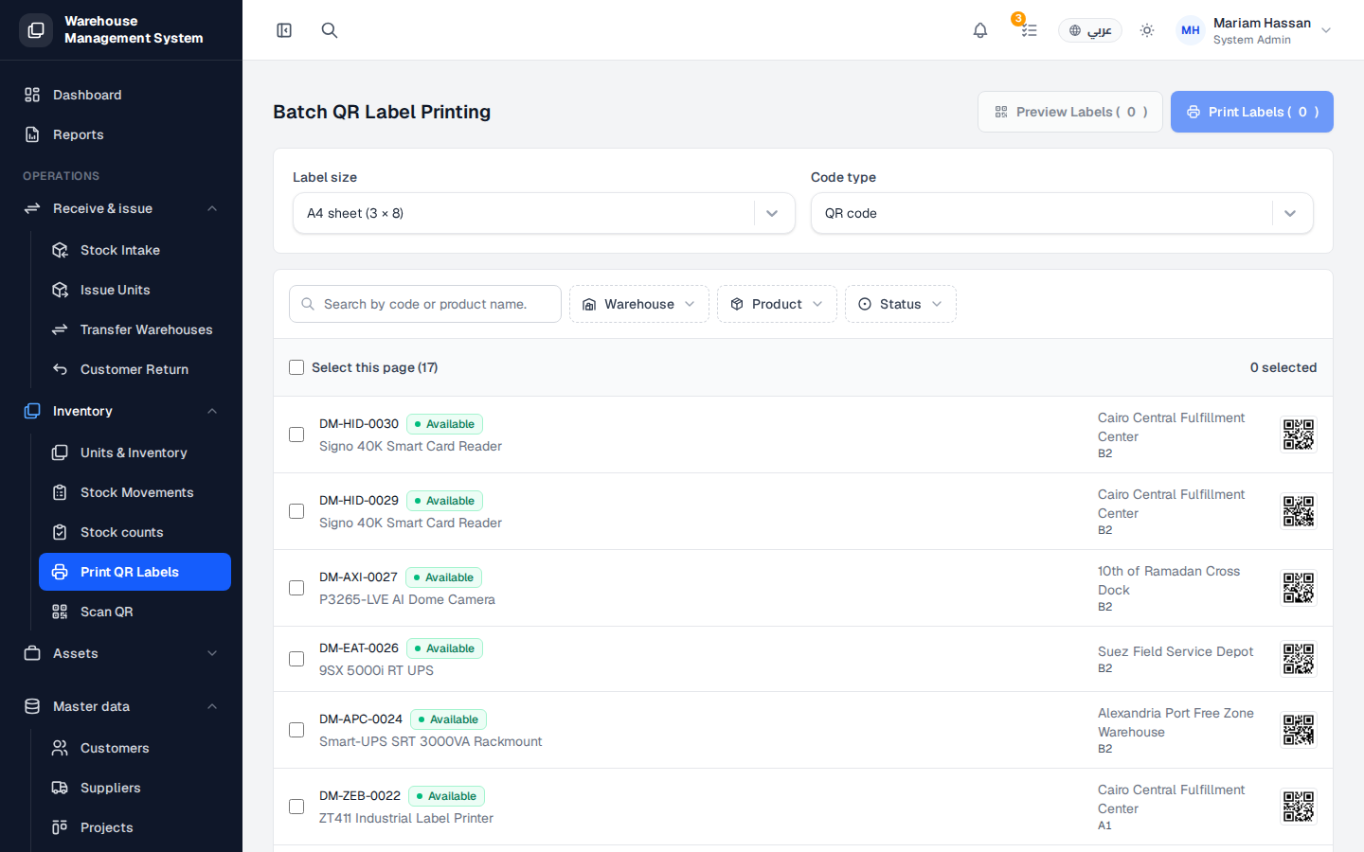The width and height of the screenshot is (1364, 852).
Task: Open the Status filter dropdown
Action: pyautogui.click(x=901, y=304)
